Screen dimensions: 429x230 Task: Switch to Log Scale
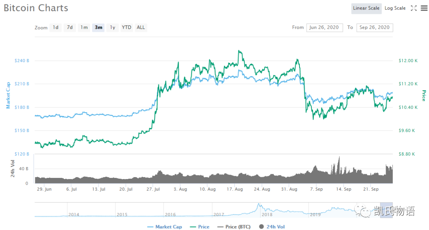[395, 8]
